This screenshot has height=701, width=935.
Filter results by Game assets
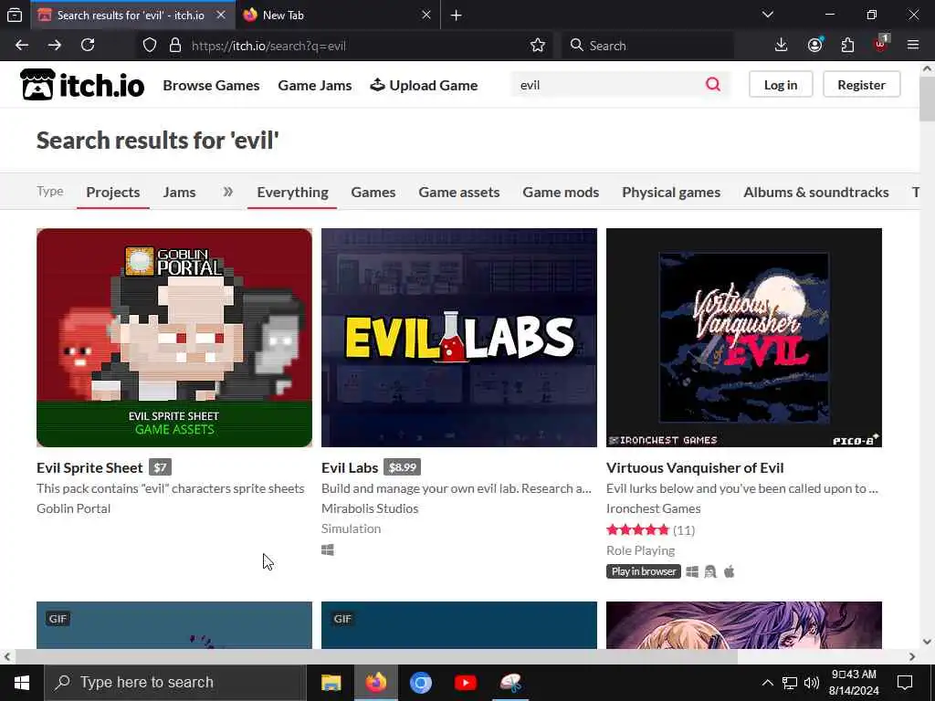[459, 192]
